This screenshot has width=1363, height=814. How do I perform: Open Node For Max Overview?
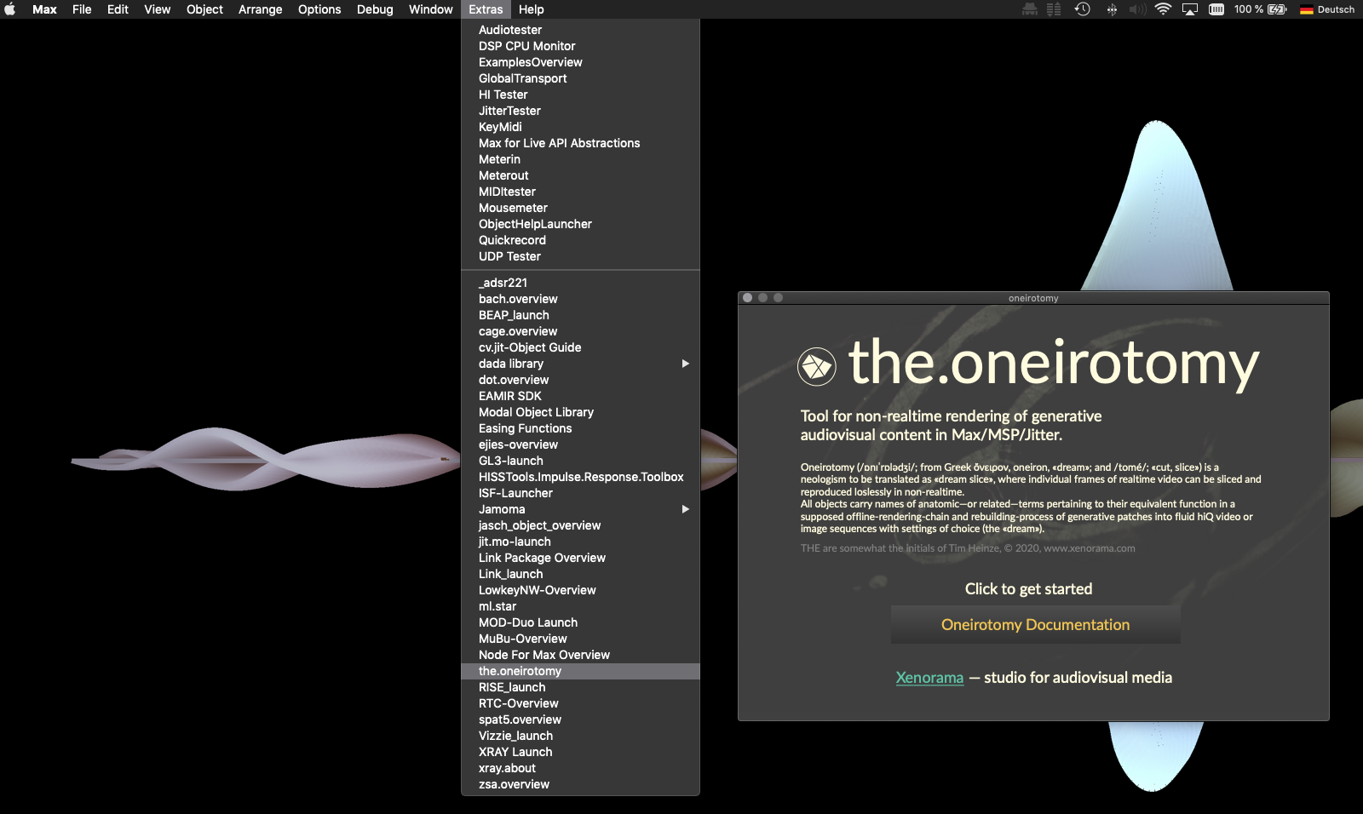pyautogui.click(x=580, y=655)
